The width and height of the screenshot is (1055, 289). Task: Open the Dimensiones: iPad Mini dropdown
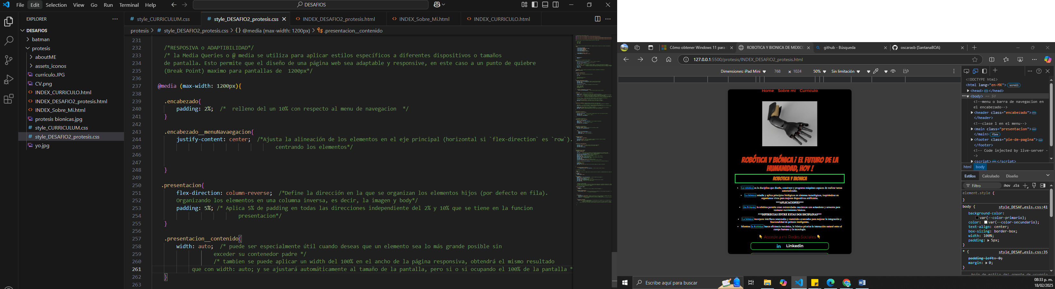point(743,71)
